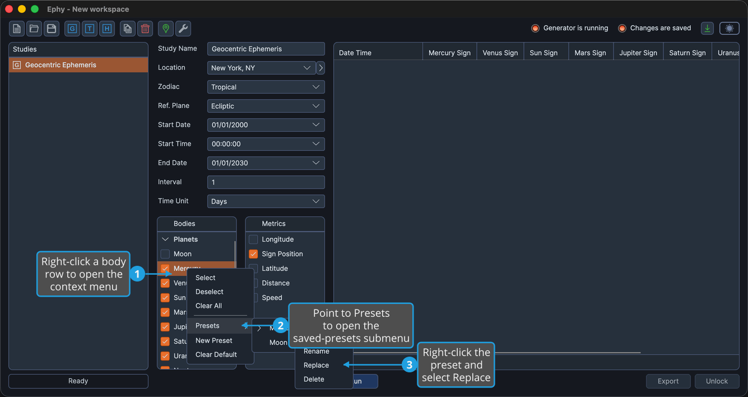
Task: Select Replace in preset submenu
Action: (x=324, y=366)
